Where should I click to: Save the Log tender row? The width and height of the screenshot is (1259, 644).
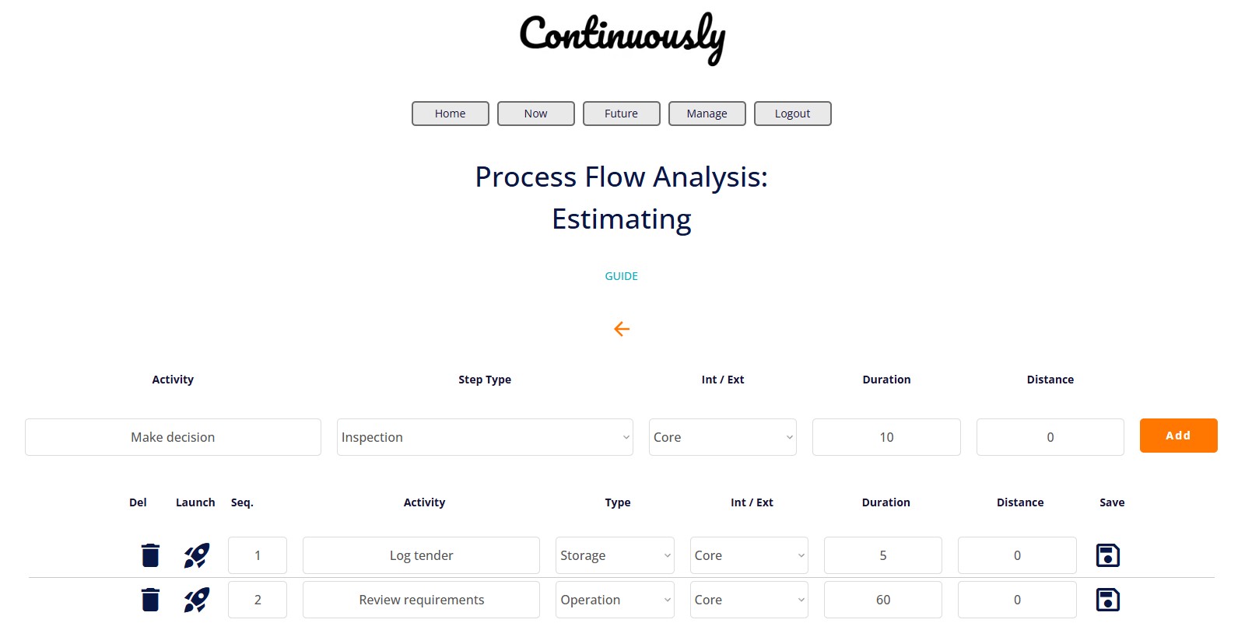click(x=1107, y=555)
